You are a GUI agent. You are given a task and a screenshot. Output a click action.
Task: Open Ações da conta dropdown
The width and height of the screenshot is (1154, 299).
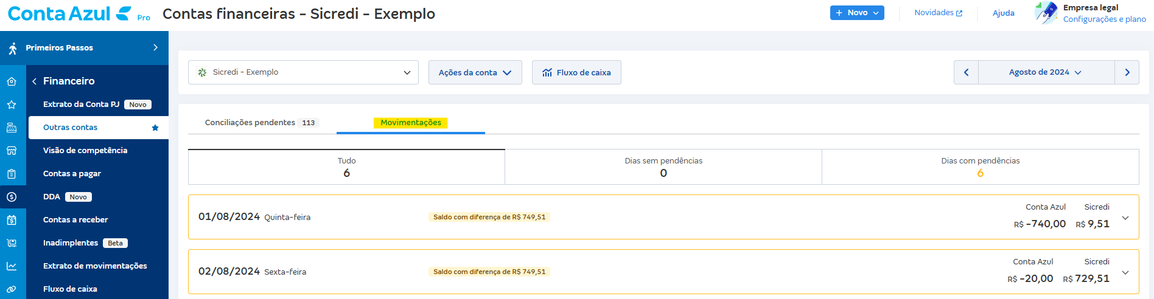point(475,72)
